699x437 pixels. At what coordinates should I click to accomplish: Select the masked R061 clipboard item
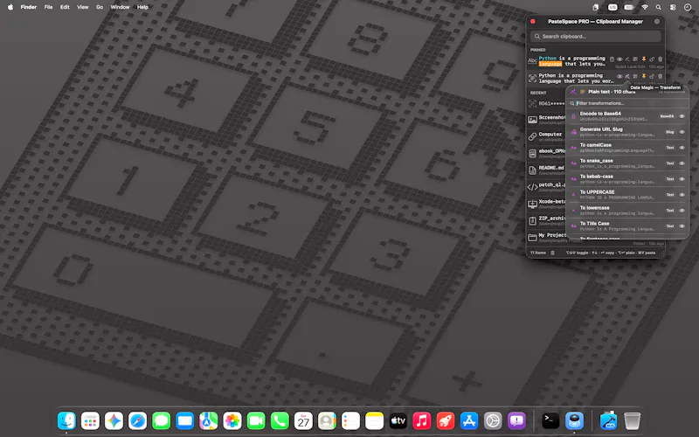[x=547, y=103]
